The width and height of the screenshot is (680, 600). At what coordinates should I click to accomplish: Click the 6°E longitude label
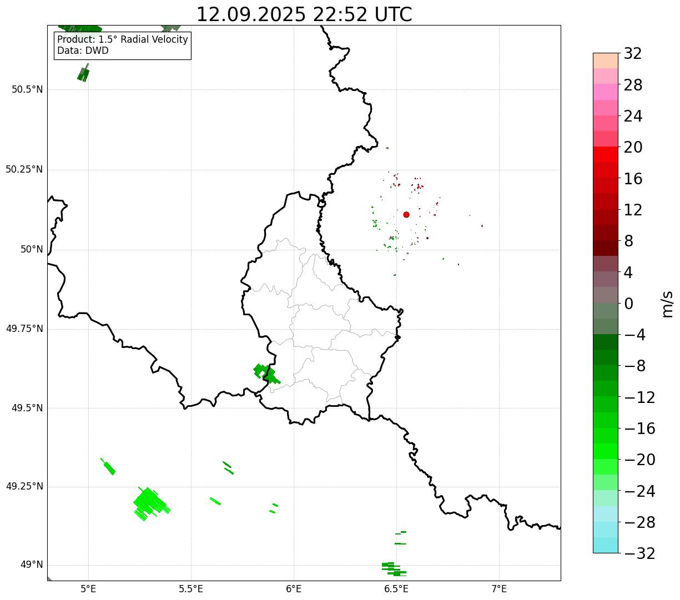[294, 589]
